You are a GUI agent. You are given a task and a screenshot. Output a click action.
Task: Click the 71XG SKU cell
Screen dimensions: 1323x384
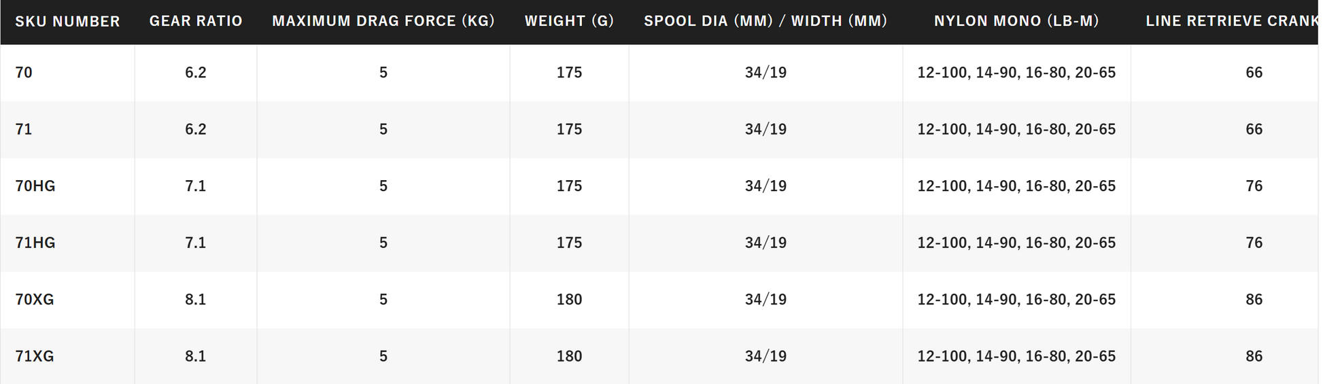(35, 356)
